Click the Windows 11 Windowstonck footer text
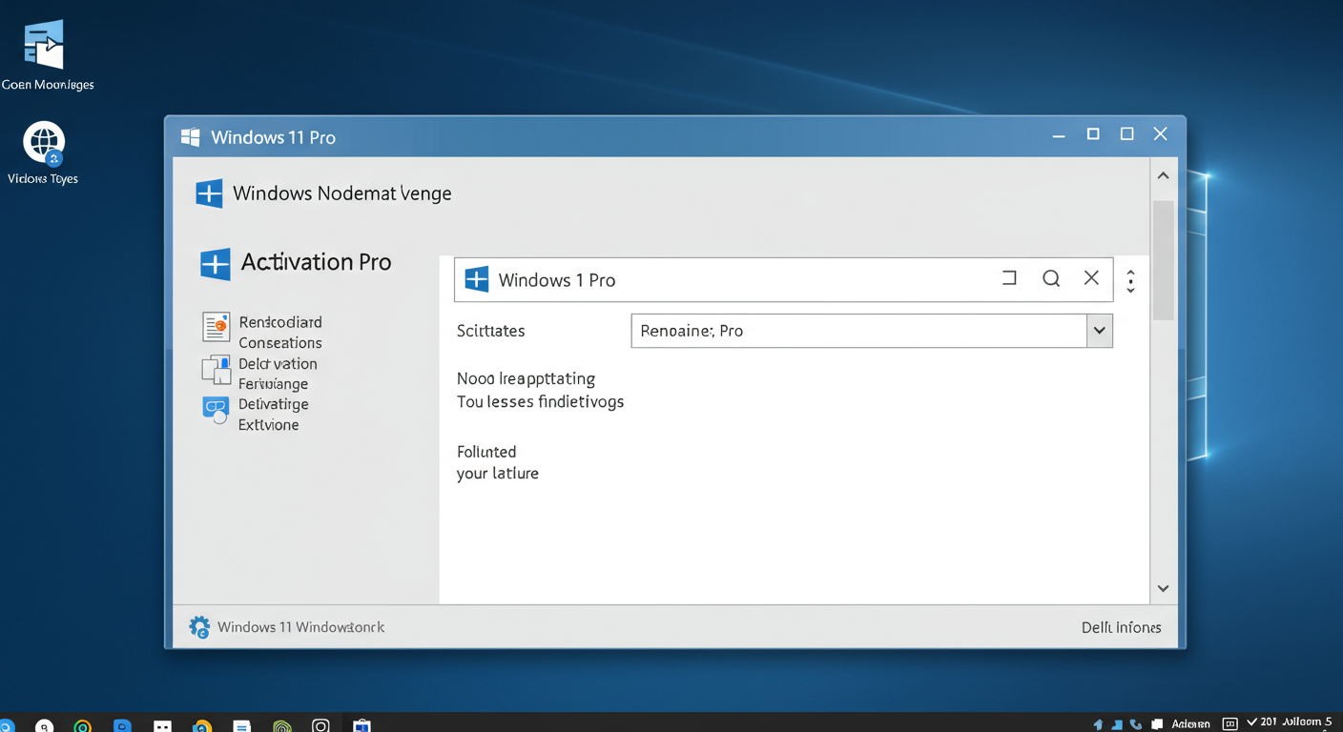Screen dimensions: 1343x732 coord(301,627)
